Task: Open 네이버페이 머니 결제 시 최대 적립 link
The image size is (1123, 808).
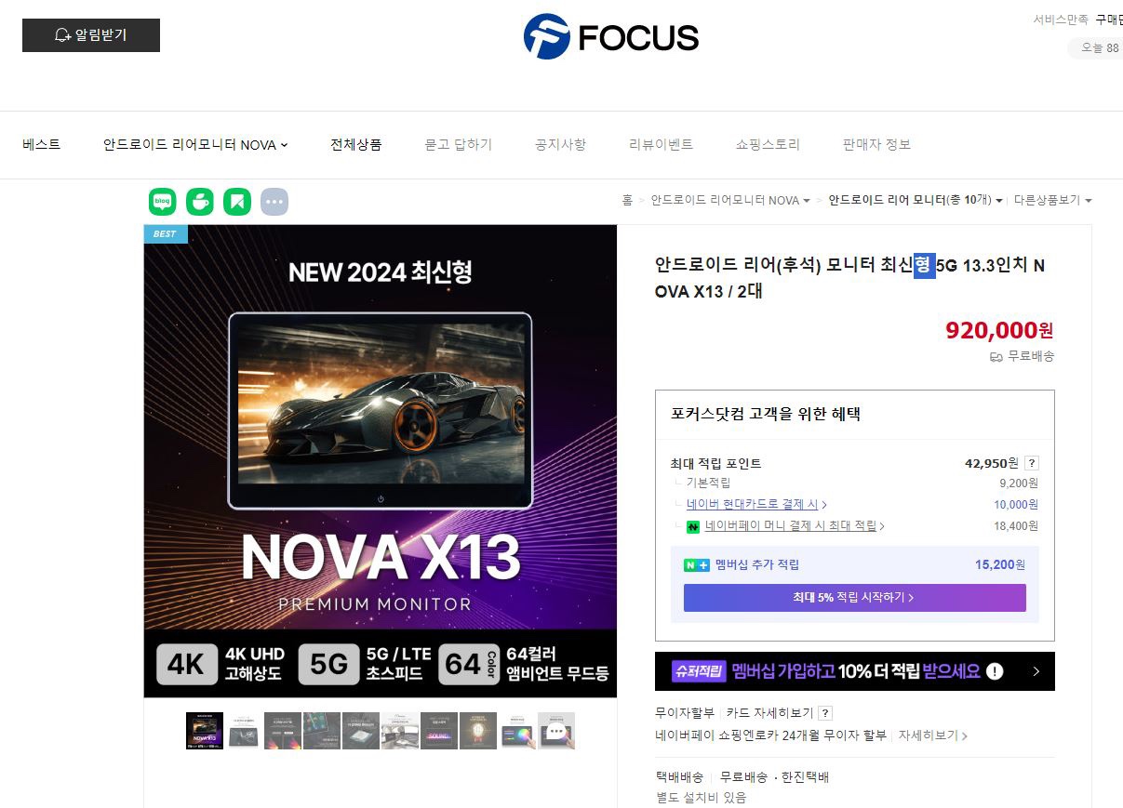Action: pos(795,525)
